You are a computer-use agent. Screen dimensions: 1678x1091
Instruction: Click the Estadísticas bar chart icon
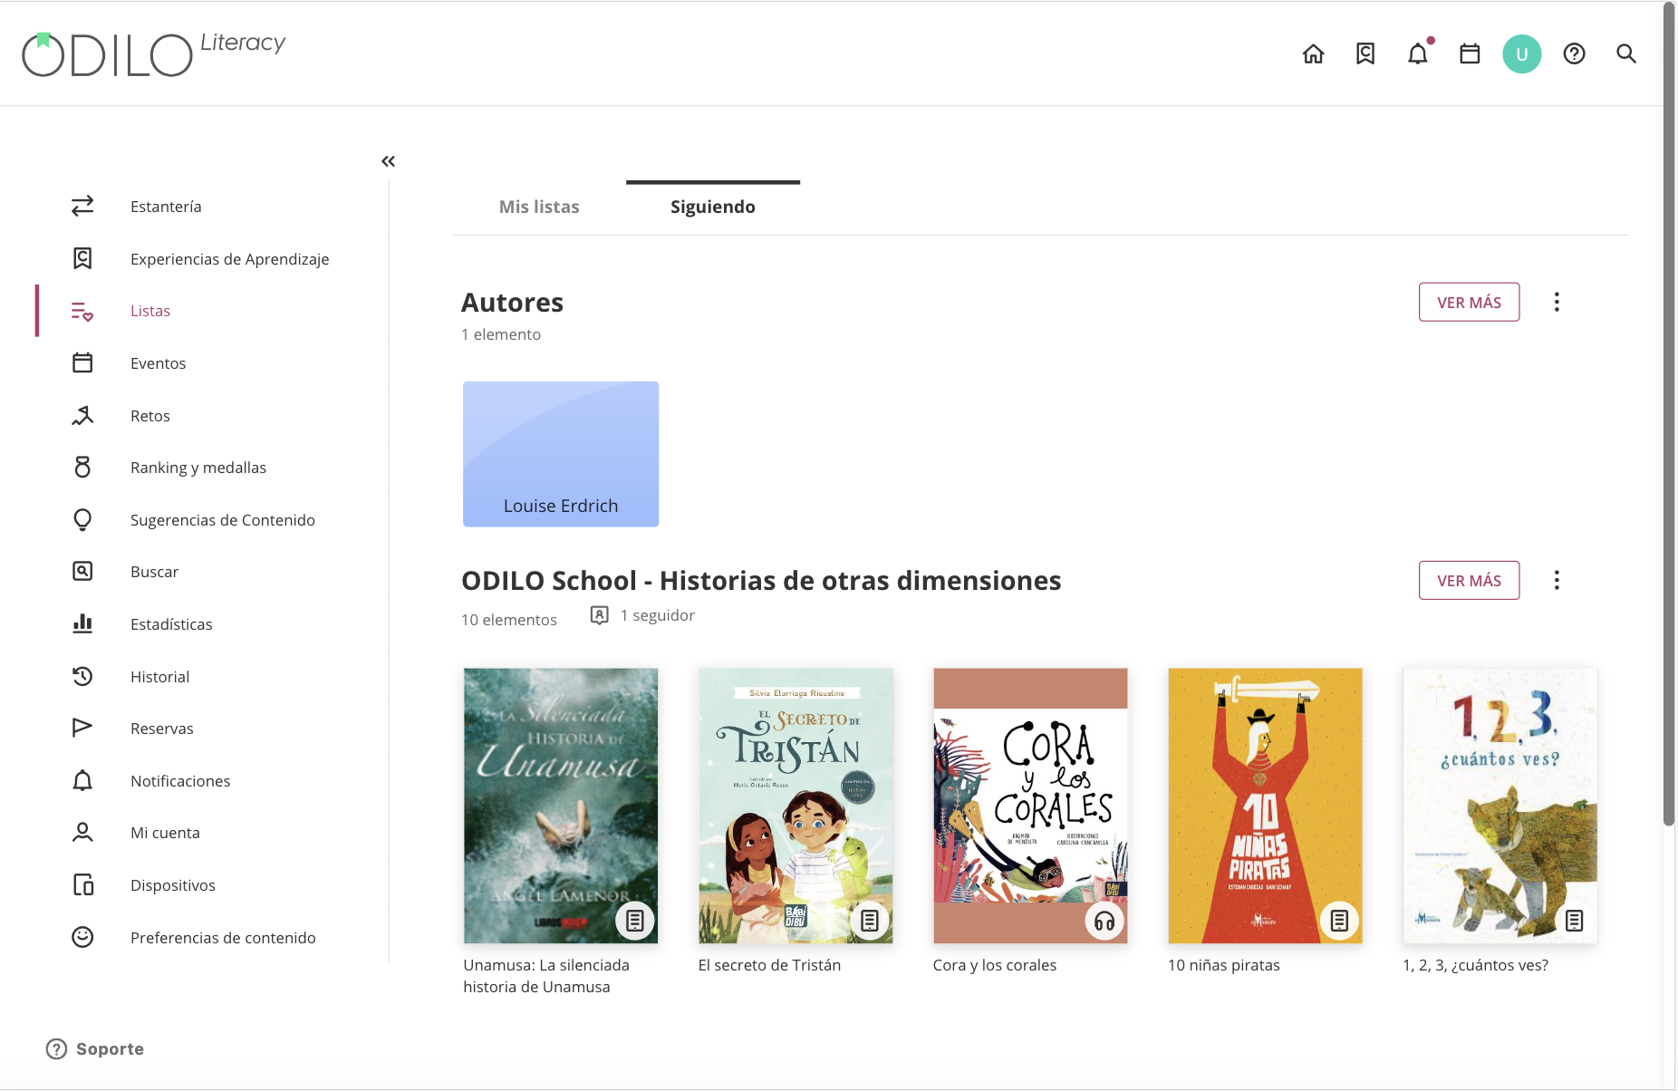(82, 624)
